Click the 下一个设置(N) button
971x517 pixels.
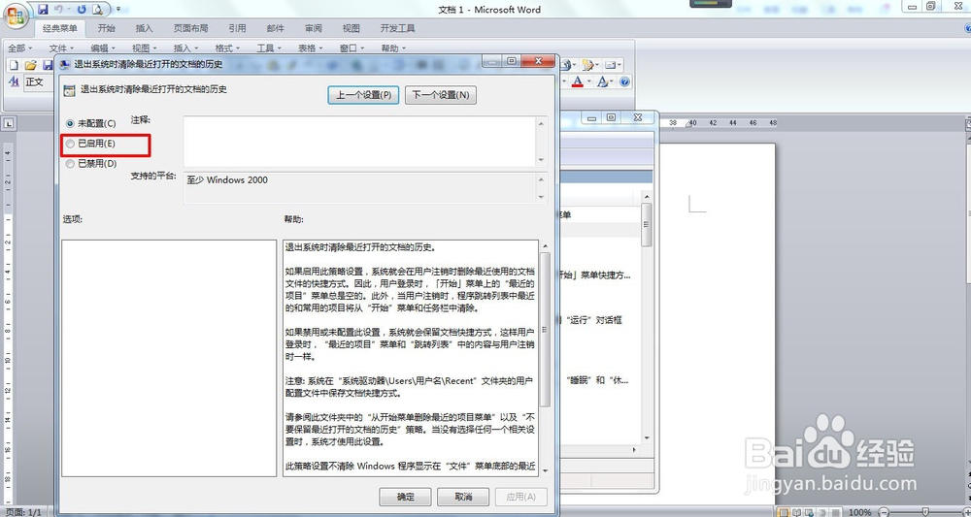pyautogui.click(x=441, y=95)
